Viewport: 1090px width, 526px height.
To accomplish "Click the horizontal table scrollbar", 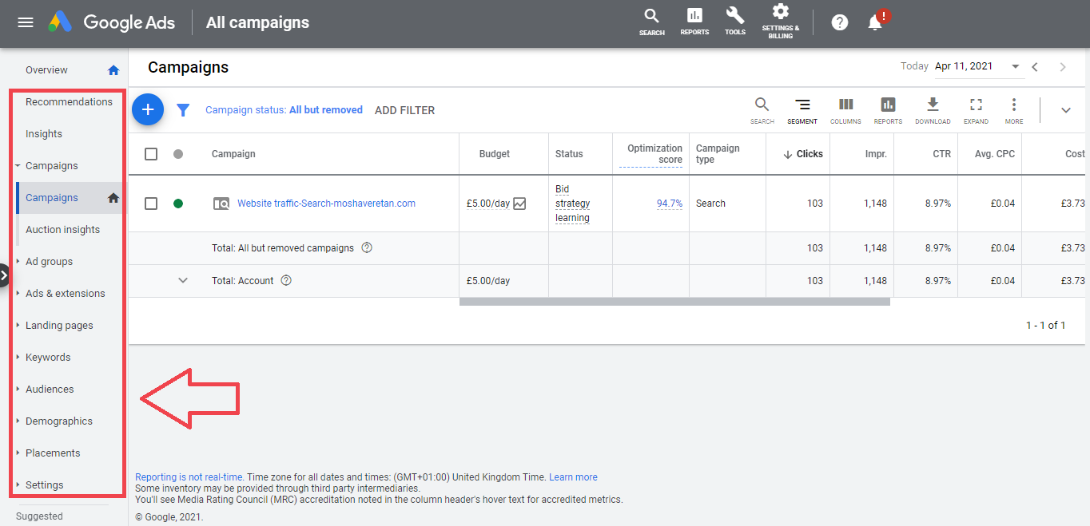I will click(674, 302).
